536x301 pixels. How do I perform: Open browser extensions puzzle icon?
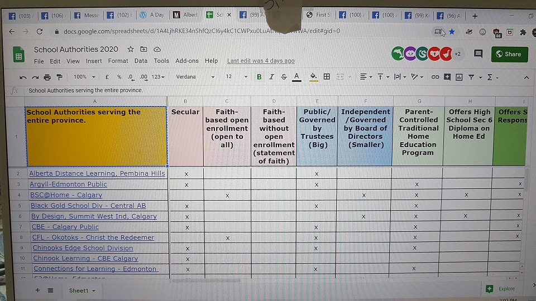pyautogui.click(x=523, y=32)
